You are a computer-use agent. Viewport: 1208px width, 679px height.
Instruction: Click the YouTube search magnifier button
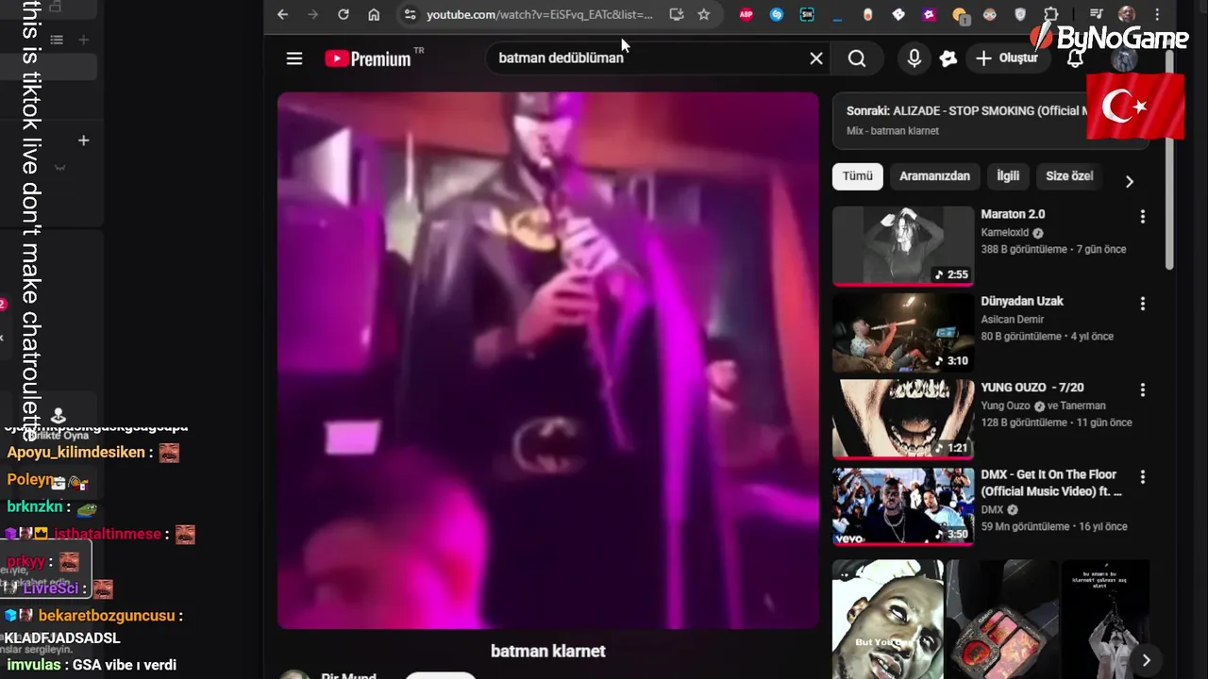click(857, 58)
